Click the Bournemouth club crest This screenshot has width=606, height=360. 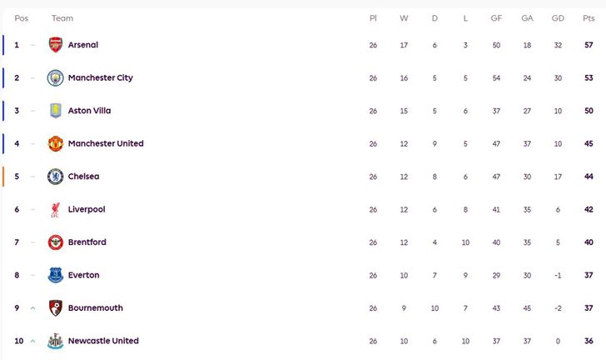55,308
